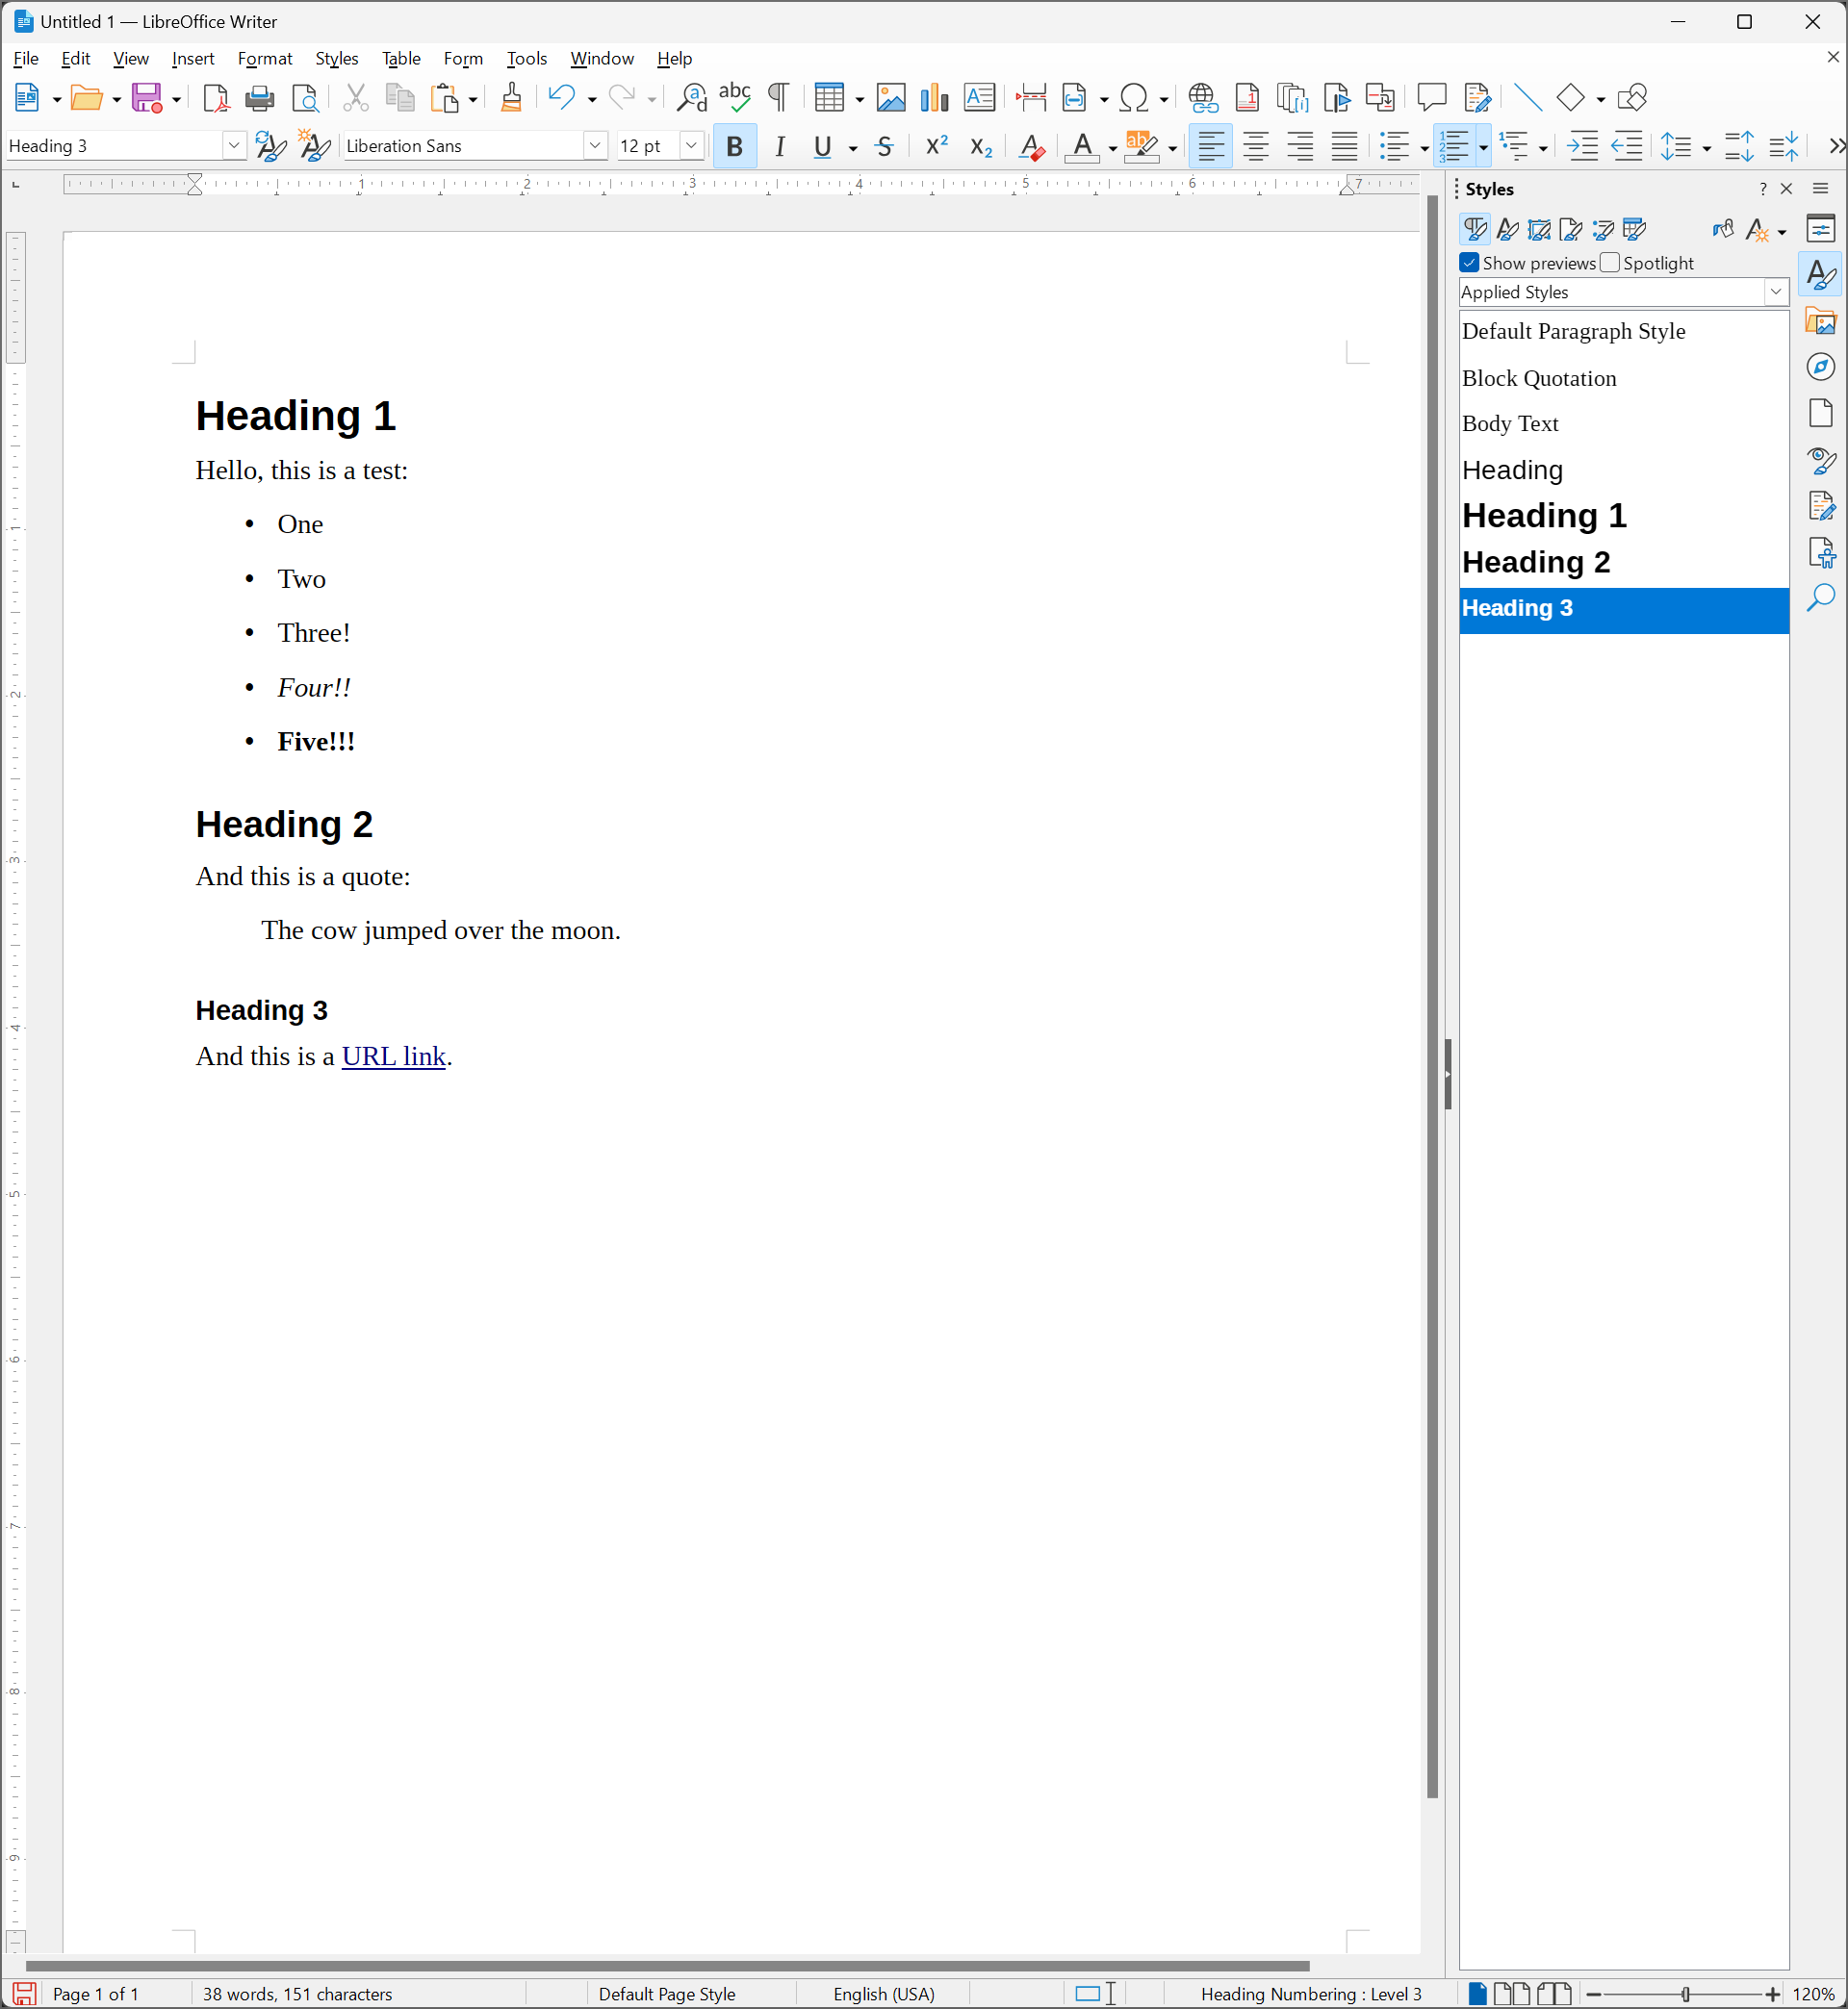Open the Applied Styles filter dropdown

[x=1775, y=292]
